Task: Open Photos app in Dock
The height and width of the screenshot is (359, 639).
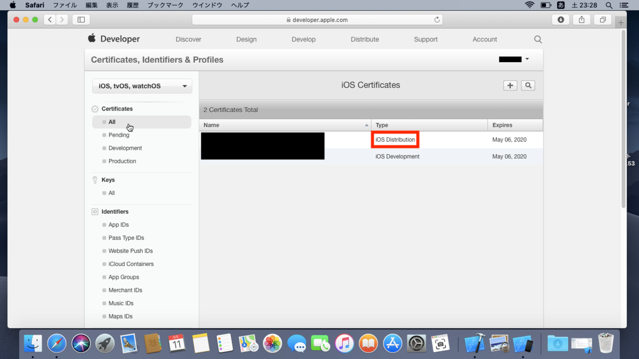Action: (x=273, y=344)
